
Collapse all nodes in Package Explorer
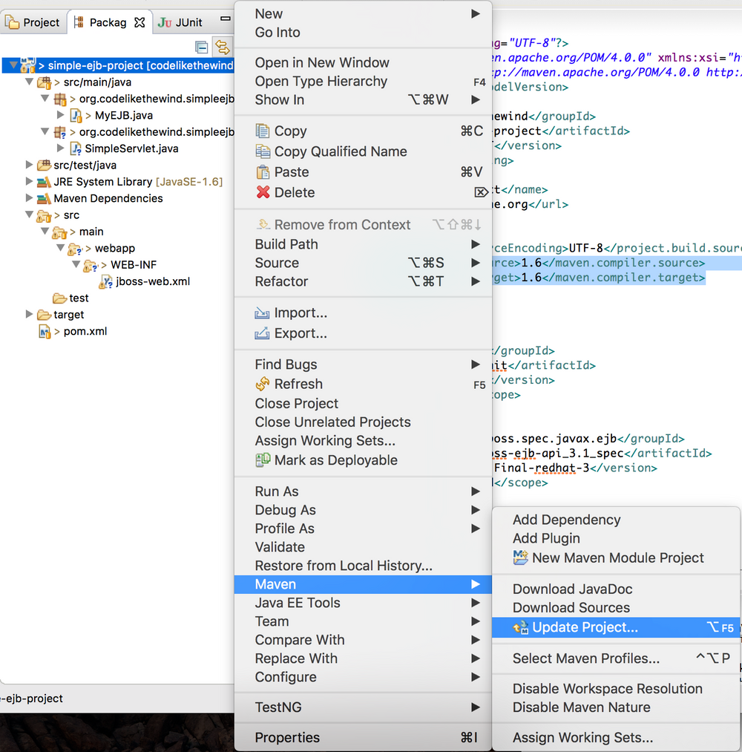pyautogui.click(x=201, y=46)
